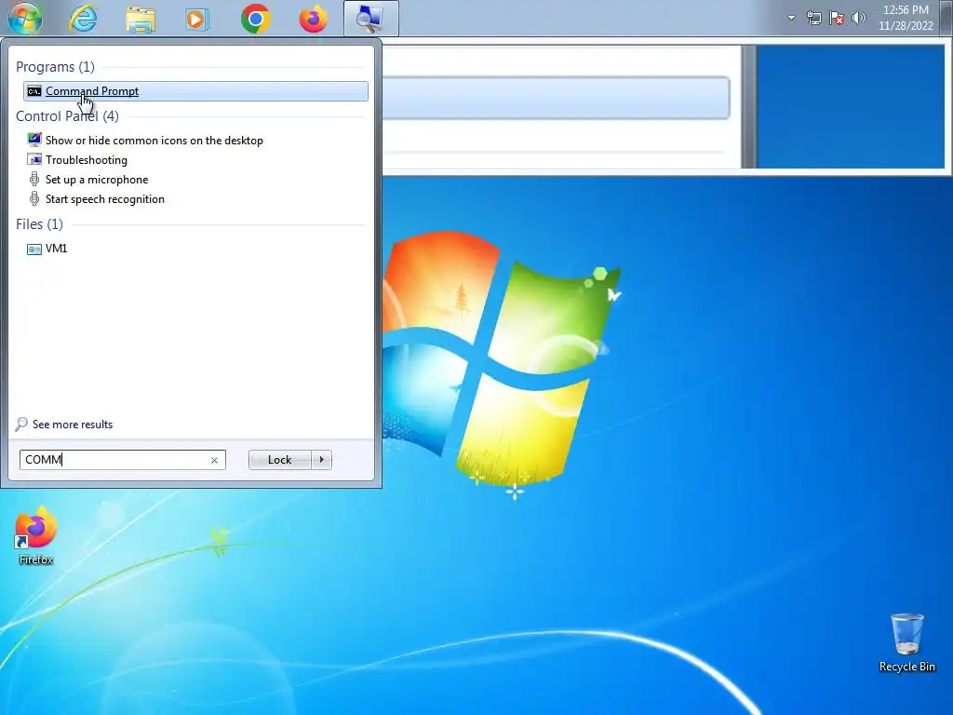The image size is (953, 715).
Task: Select the Recycle Bin desktop icon
Action: pyautogui.click(x=906, y=642)
